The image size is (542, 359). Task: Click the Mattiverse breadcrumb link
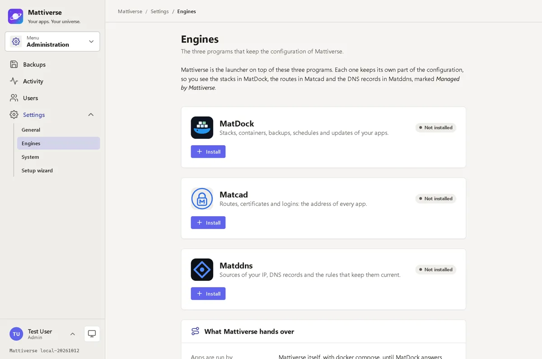point(130,11)
